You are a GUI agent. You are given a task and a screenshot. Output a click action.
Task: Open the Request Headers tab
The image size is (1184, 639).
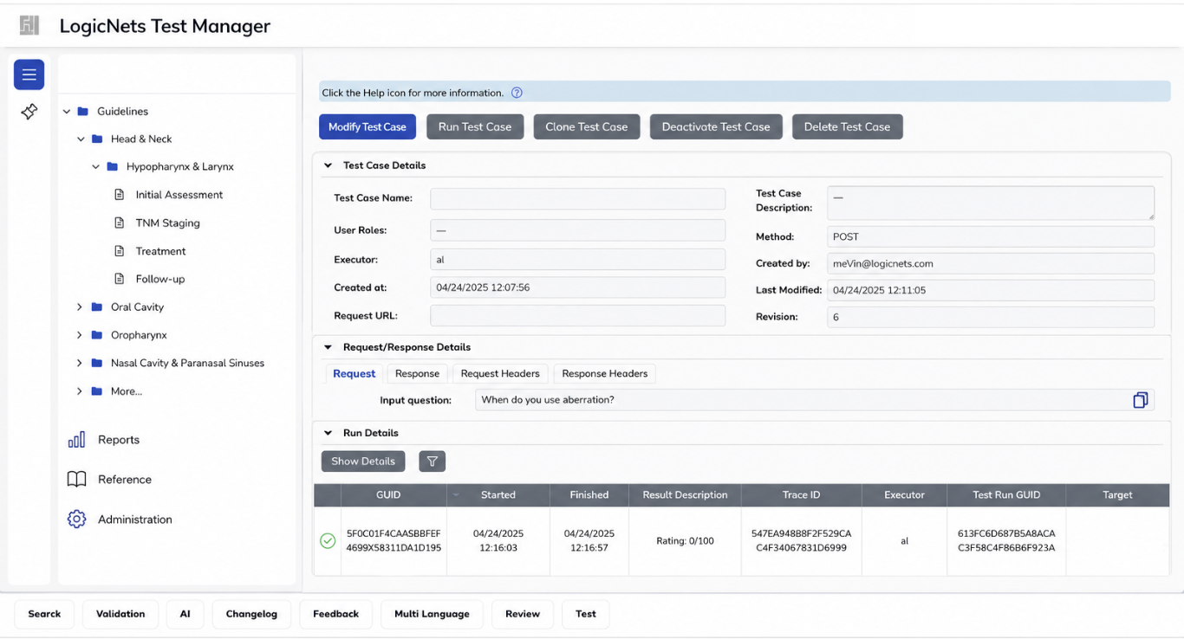(500, 374)
